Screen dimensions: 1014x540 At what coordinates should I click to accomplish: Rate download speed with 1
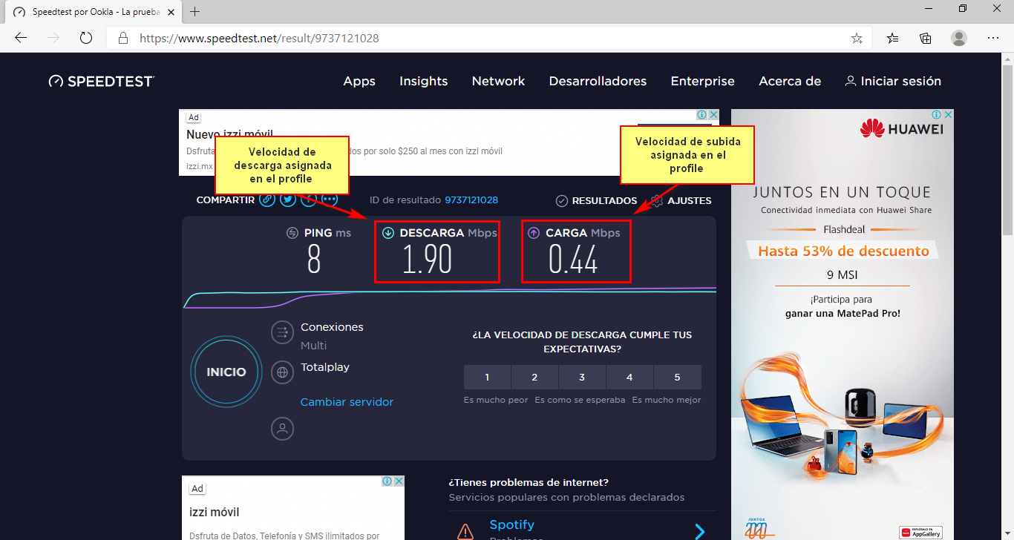[487, 377]
